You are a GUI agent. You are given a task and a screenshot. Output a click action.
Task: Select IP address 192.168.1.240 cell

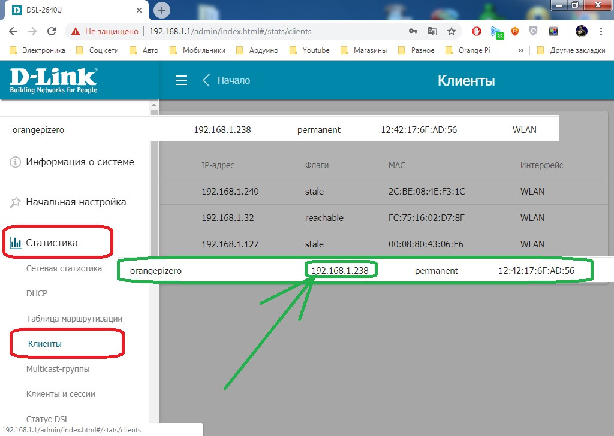coord(230,192)
